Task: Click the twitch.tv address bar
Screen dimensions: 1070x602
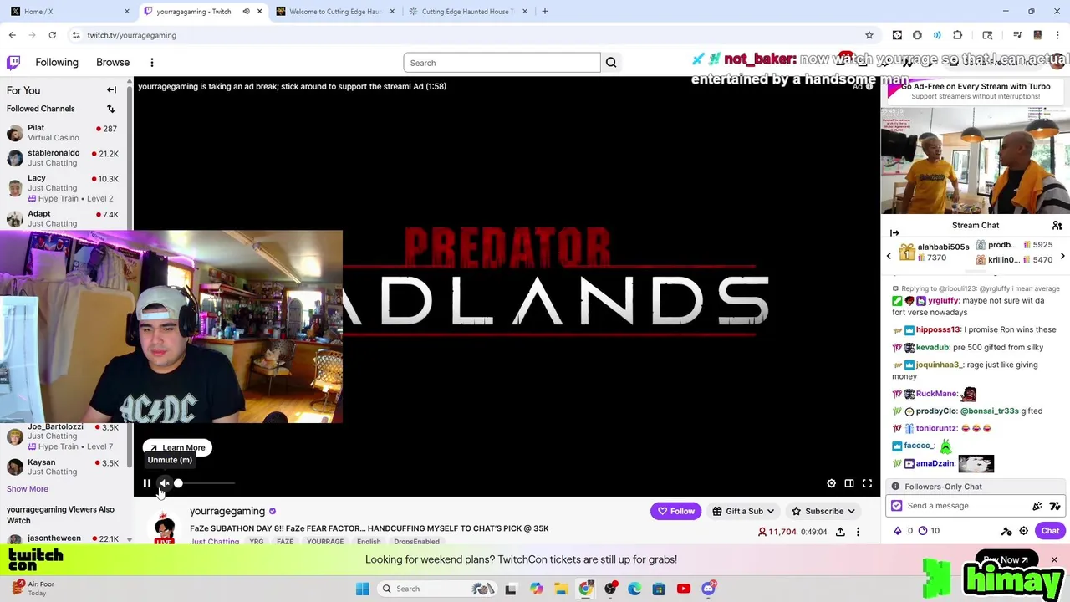Action: (x=468, y=35)
